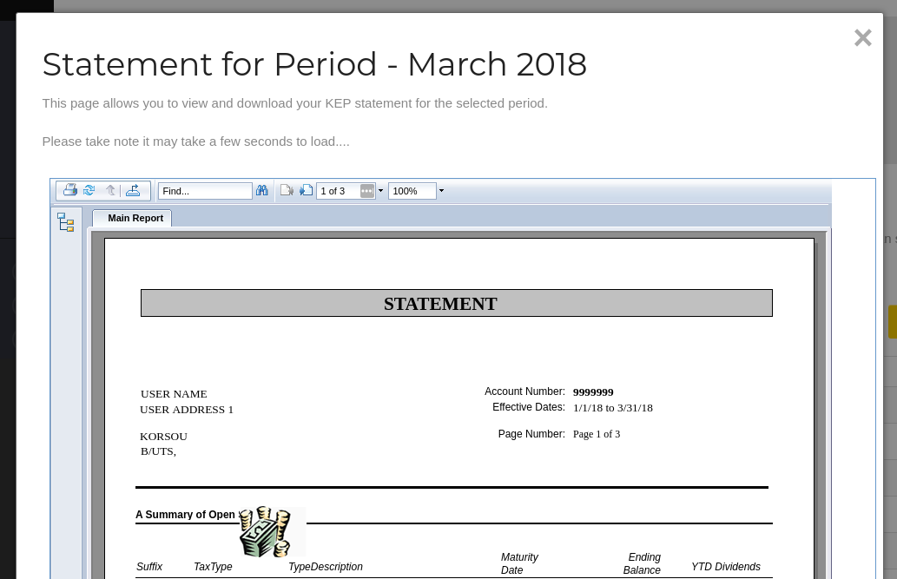This screenshot has height=579, width=897.
Task: Click the Export report icon
Action: click(133, 191)
